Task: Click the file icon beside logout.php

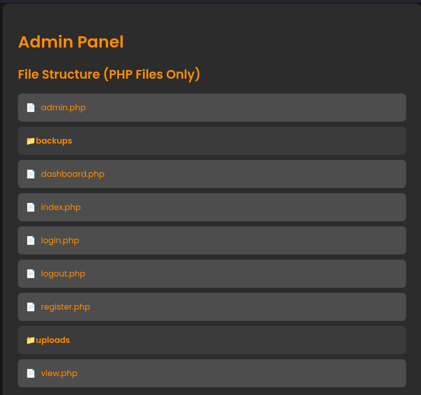Action: (x=31, y=274)
